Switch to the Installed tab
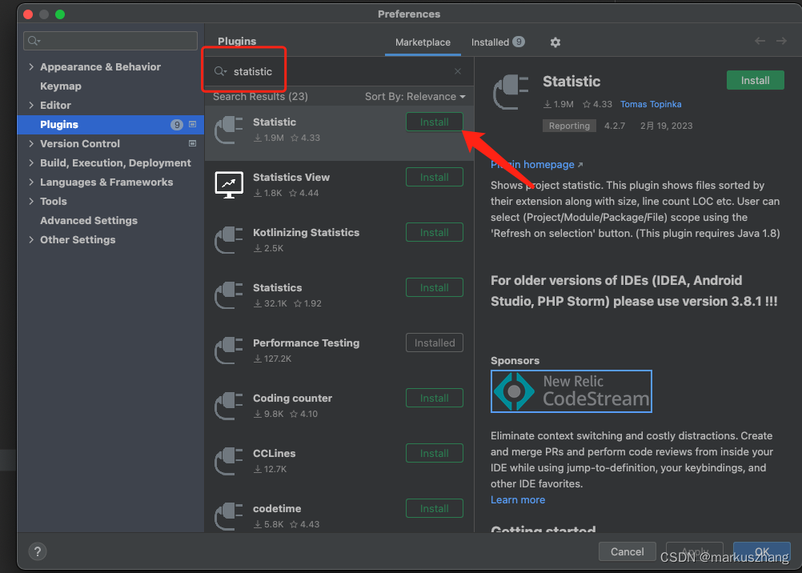 coord(498,42)
